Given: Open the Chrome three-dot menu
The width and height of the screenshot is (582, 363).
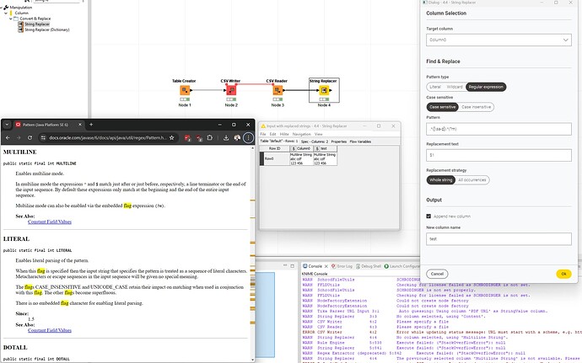Looking at the screenshot, I should pyautogui.click(x=247, y=135).
